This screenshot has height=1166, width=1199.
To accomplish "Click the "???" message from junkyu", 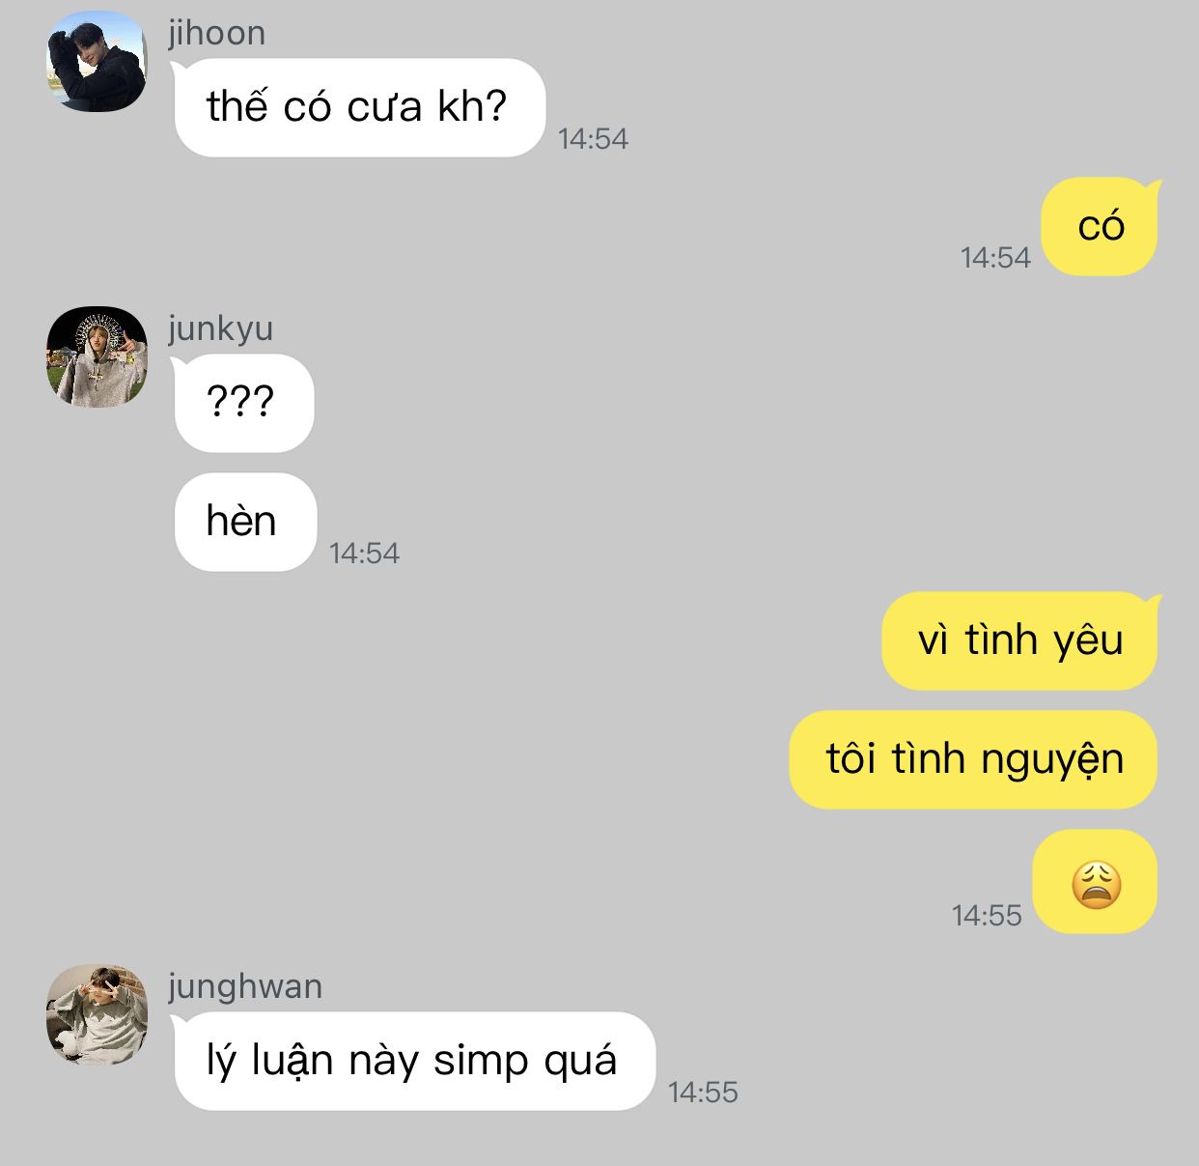I will [243, 403].
